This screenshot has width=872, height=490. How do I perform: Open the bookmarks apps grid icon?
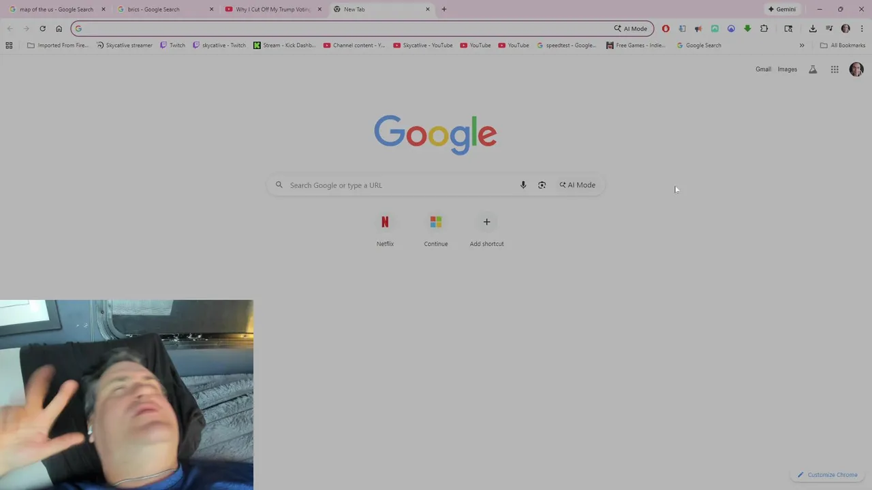pyautogui.click(x=9, y=46)
